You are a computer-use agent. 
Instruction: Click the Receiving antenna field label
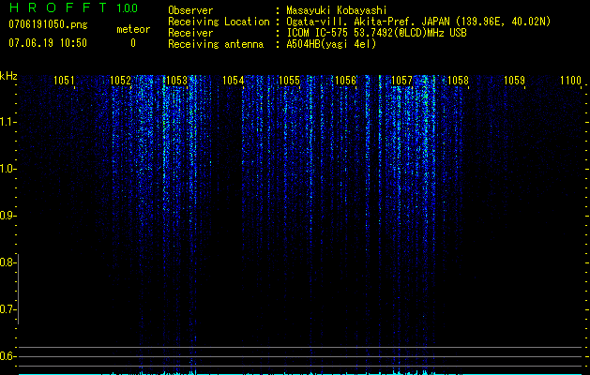[x=216, y=44]
